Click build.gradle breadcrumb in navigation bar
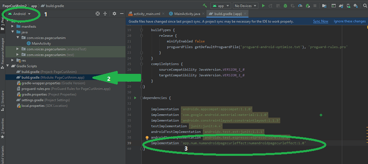The image size is (368, 164). (x=53, y=6)
